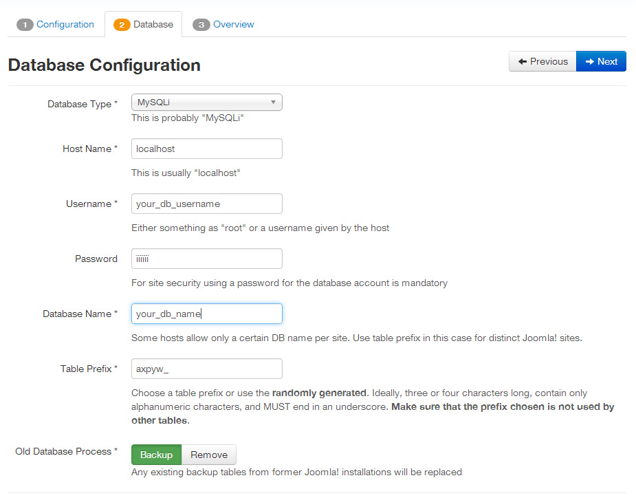Click bold 'randomly generated' text
The image size is (636, 500).
tap(319, 393)
